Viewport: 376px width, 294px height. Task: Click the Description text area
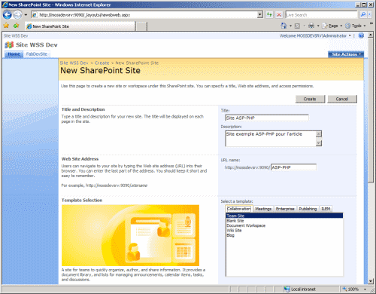(x=271, y=138)
